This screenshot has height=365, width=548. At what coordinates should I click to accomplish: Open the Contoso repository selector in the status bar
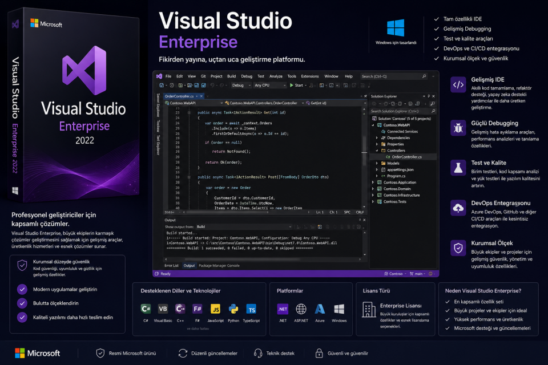click(x=395, y=274)
